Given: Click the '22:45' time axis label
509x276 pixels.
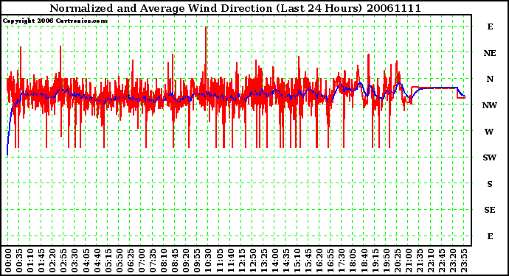Looking at the screenshot, I should tap(441, 261).
